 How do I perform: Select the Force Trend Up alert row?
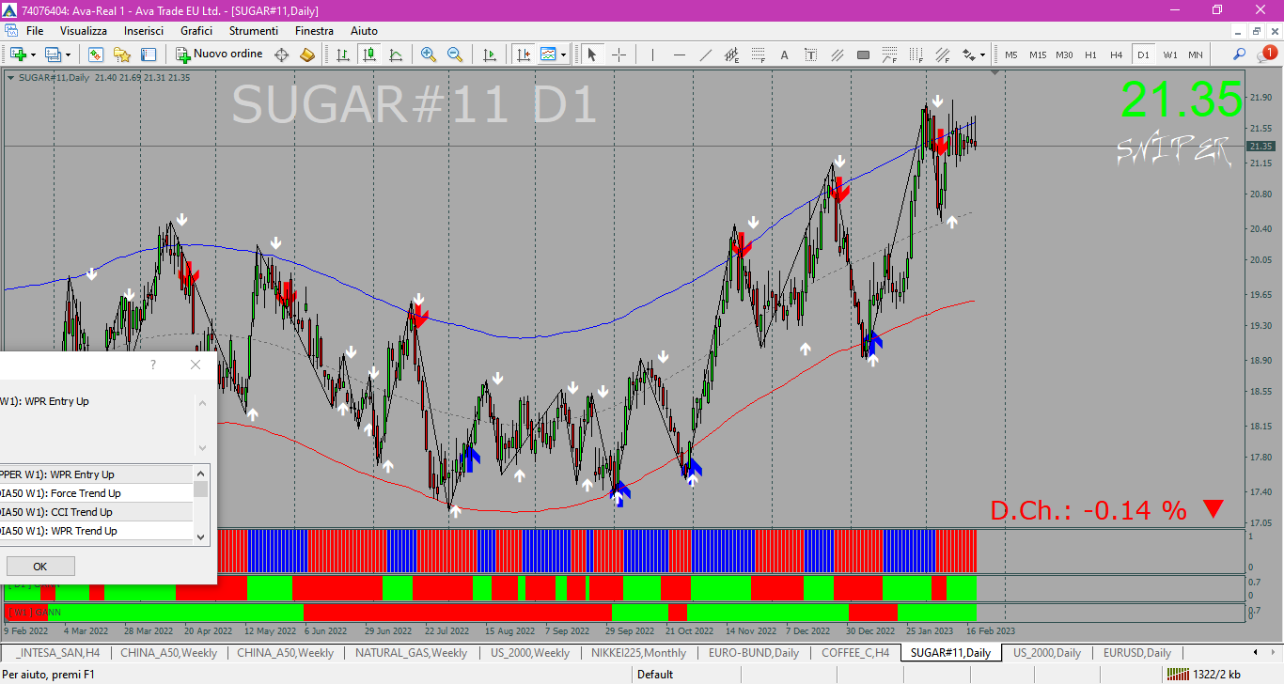[x=96, y=493]
